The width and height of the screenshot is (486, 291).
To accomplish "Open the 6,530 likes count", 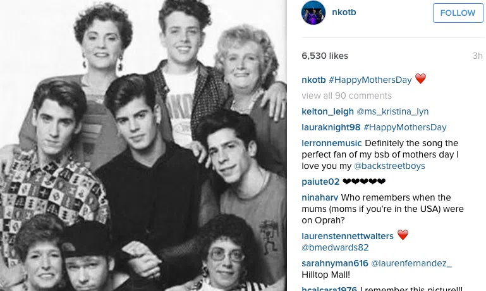I will tap(325, 56).
